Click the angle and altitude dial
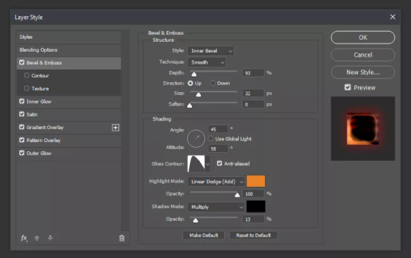 196,138
